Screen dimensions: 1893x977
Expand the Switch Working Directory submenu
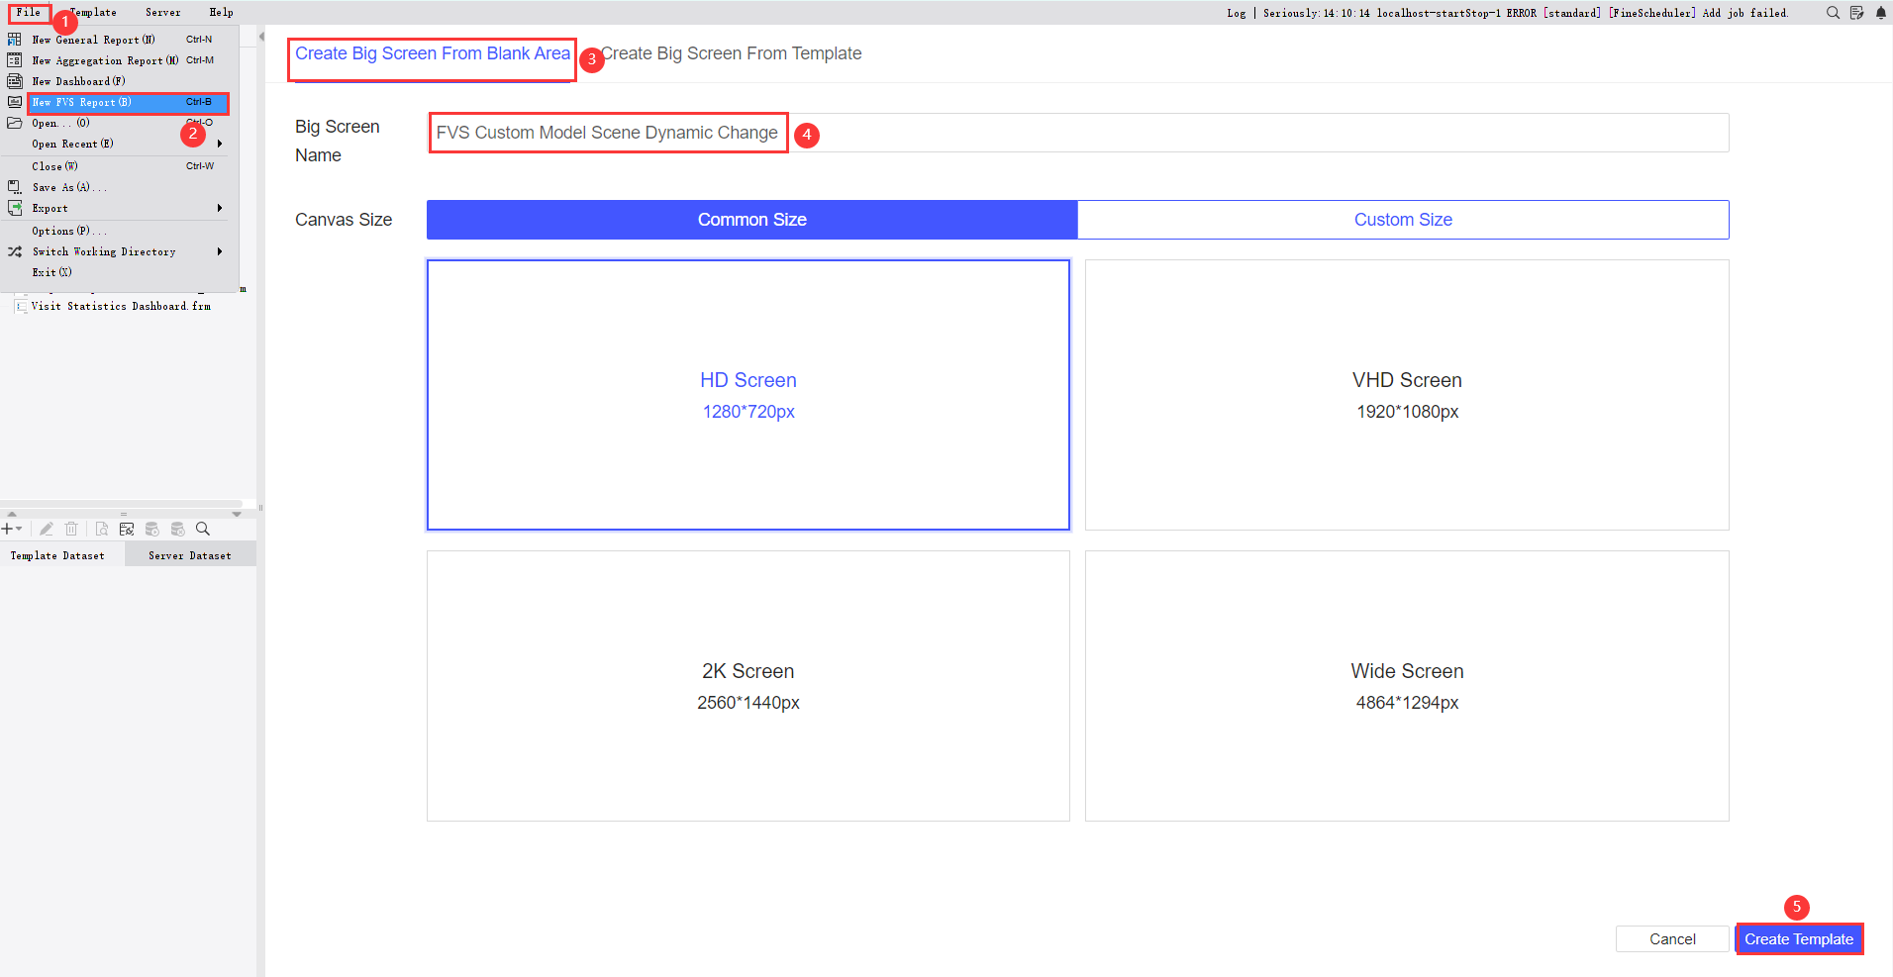pos(219,251)
